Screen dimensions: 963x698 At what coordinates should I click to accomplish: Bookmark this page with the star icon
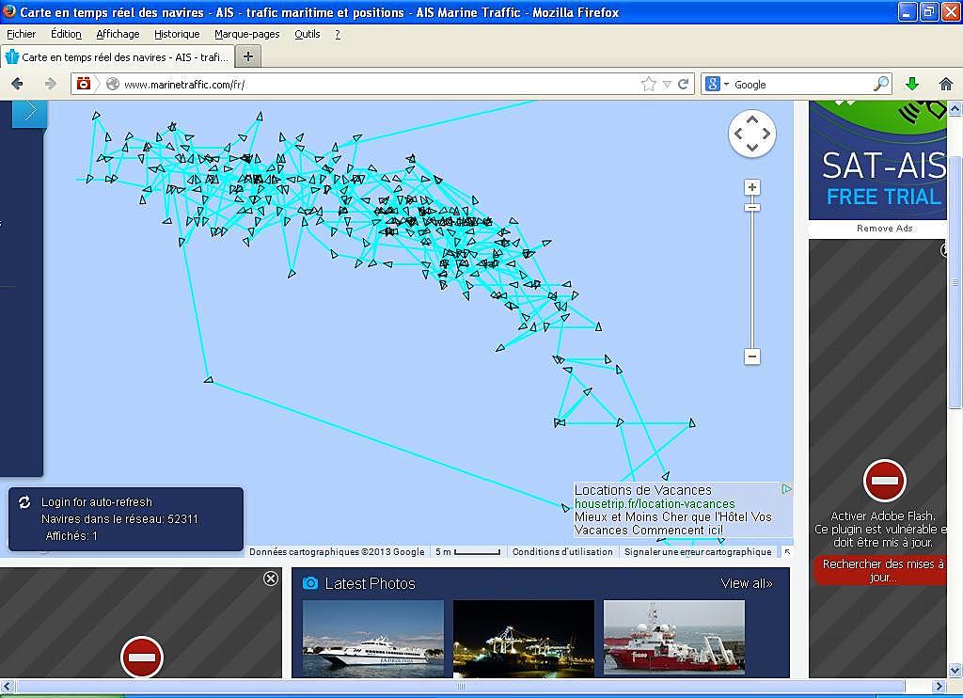click(649, 84)
